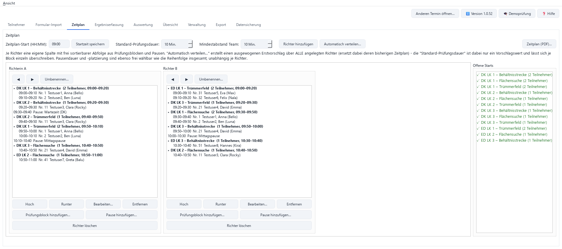Click Runter button under Richter B list
This screenshot has height=249, width=562.
[221, 204]
